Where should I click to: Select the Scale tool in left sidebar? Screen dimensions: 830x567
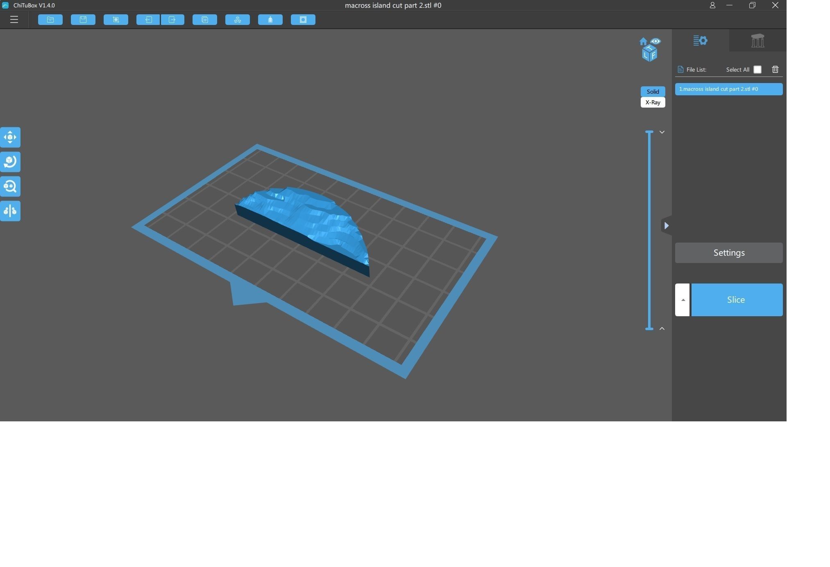point(10,187)
